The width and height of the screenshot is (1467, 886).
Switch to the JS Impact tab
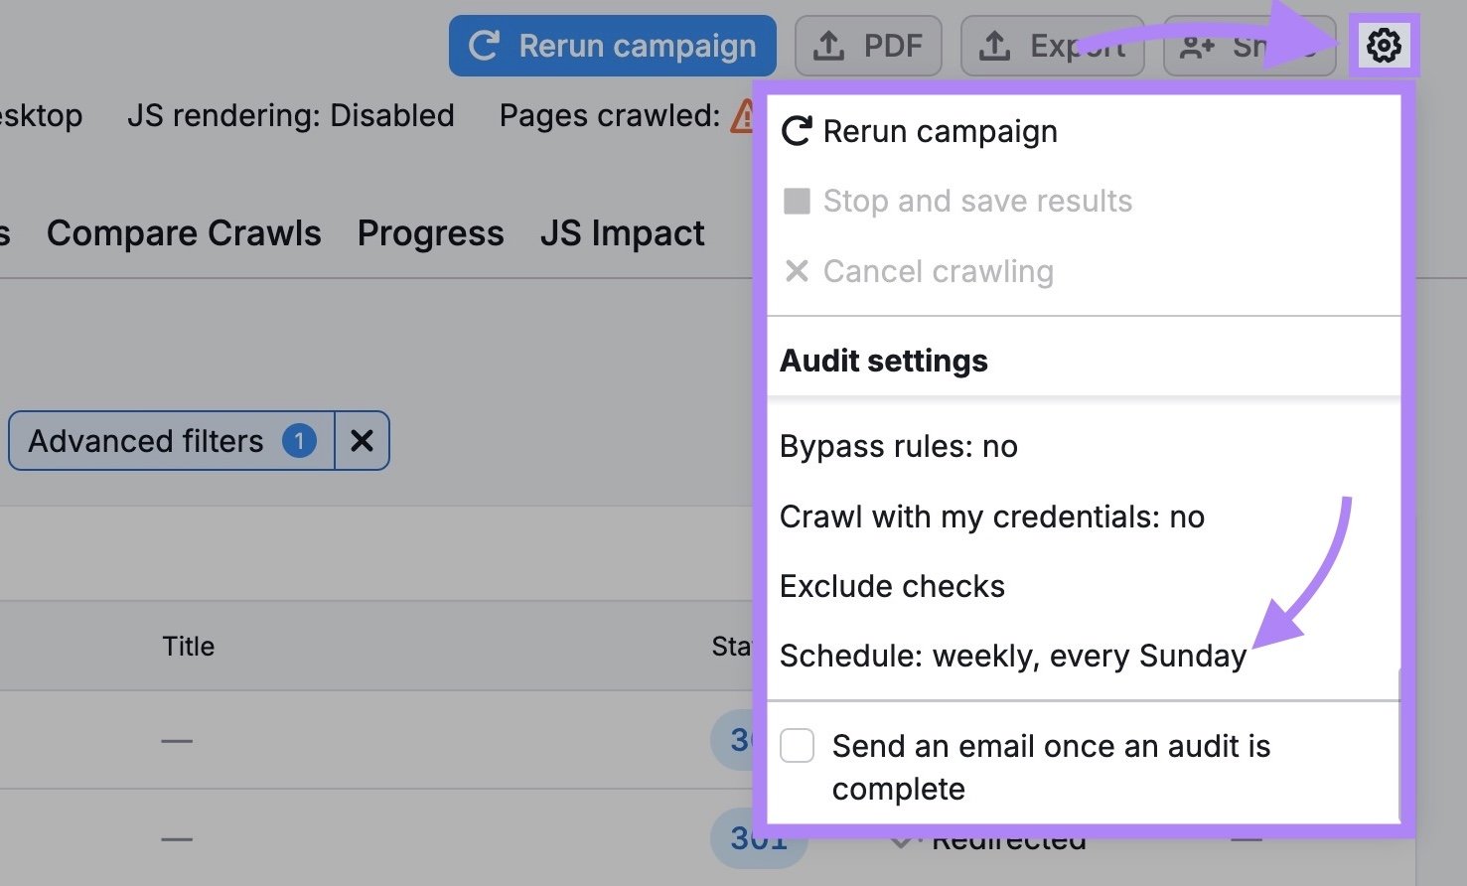pyautogui.click(x=622, y=232)
